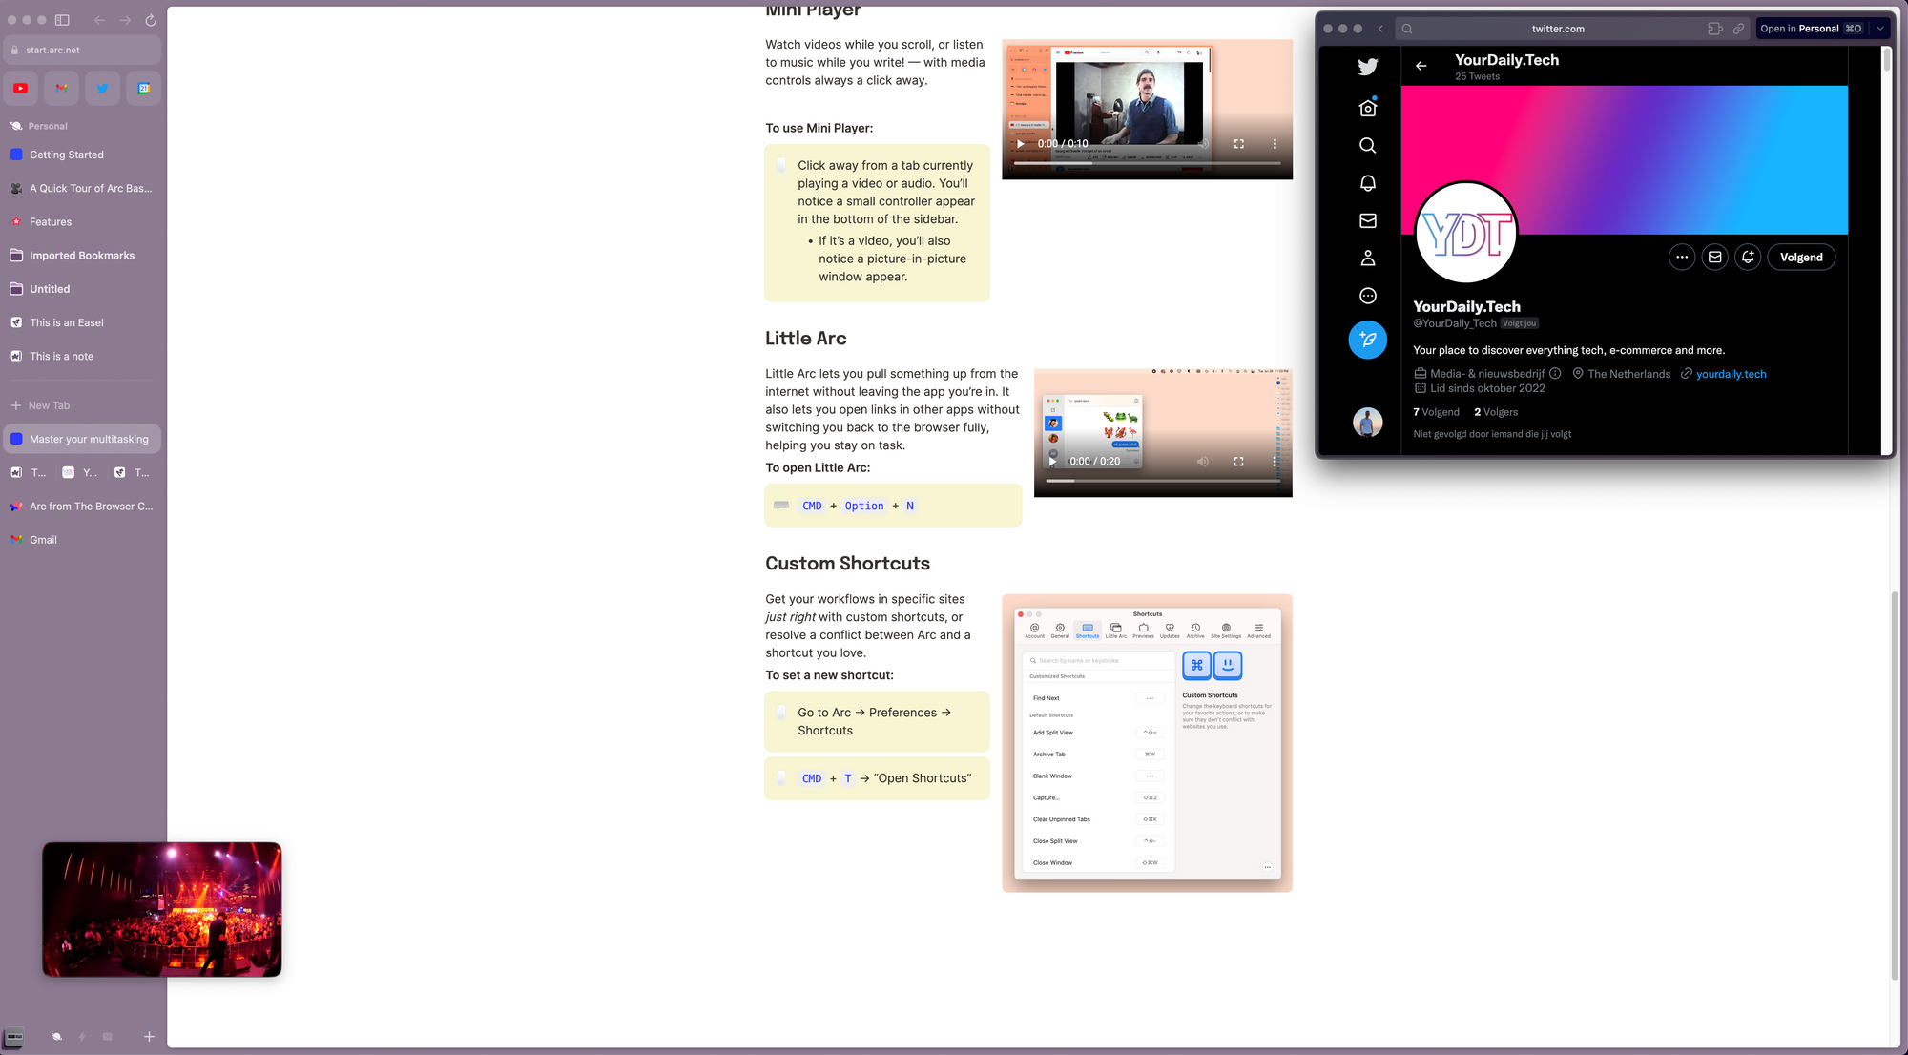Click the Volgend follow button on YDT profile
Screen dimensions: 1908x1055
pyautogui.click(x=1801, y=256)
